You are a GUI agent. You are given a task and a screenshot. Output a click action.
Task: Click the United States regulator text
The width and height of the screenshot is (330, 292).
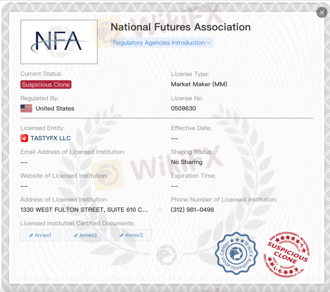click(55, 108)
